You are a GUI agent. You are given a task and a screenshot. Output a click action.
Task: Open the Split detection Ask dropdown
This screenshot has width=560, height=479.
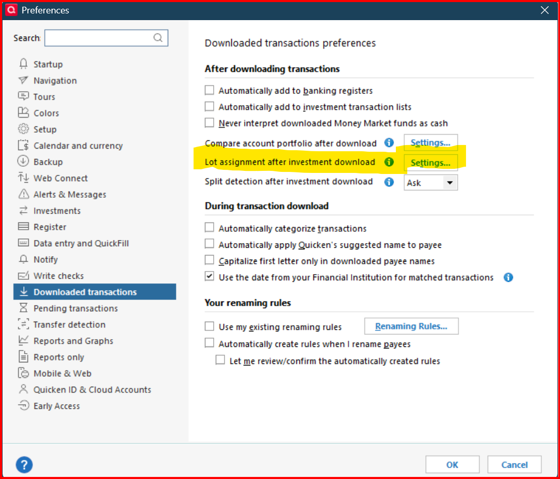tap(431, 183)
